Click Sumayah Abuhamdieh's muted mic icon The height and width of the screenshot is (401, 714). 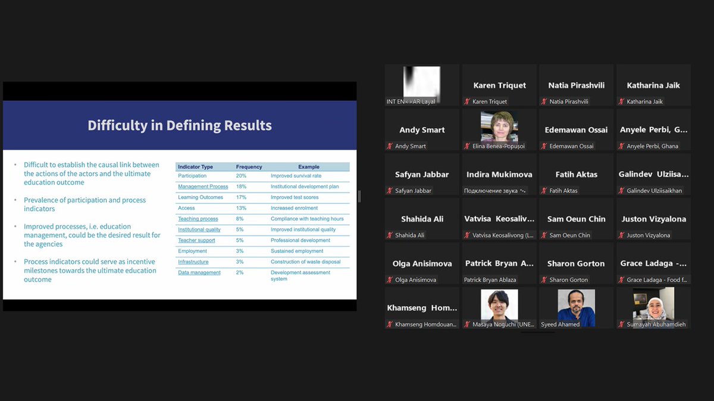click(x=622, y=324)
